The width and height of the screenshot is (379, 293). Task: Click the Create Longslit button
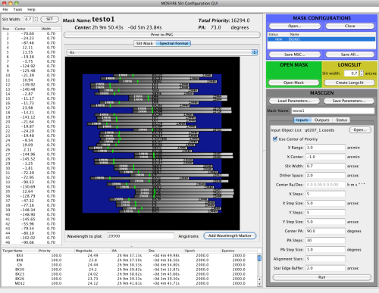click(349, 83)
